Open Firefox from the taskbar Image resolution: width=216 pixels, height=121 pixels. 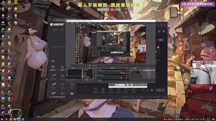point(6,119)
